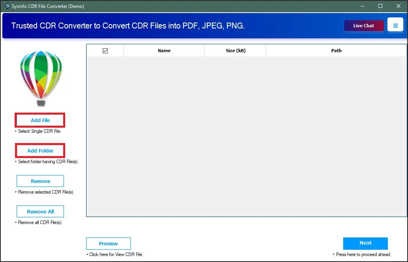This screenshot has width=408, height=262.
Task: Click Remove All to clear the list
Action: point(40,211)
